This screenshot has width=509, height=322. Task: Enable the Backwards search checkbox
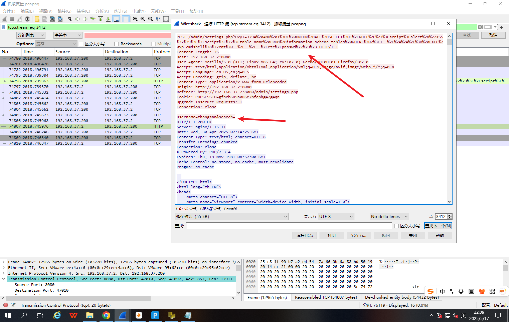tap(117, 44)
